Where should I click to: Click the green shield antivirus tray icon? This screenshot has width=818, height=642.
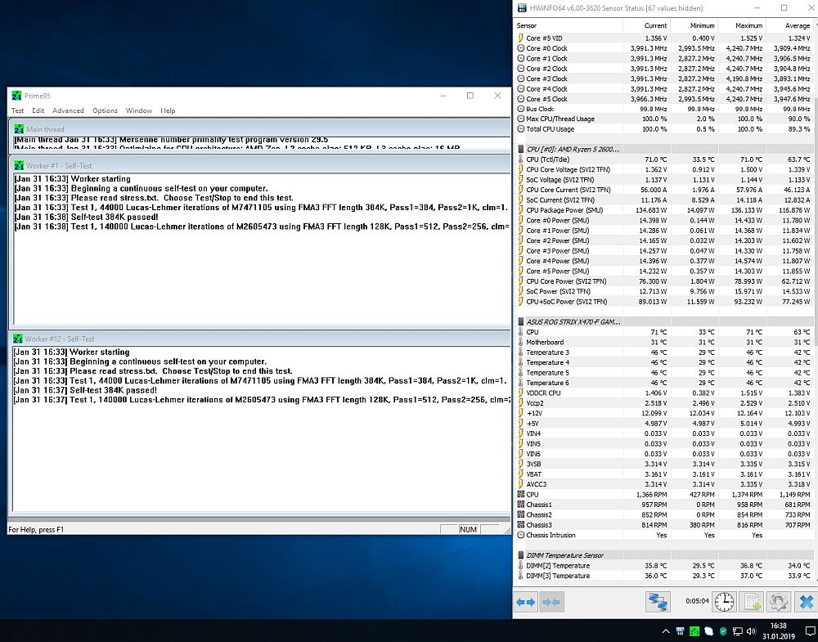[723, 631]
